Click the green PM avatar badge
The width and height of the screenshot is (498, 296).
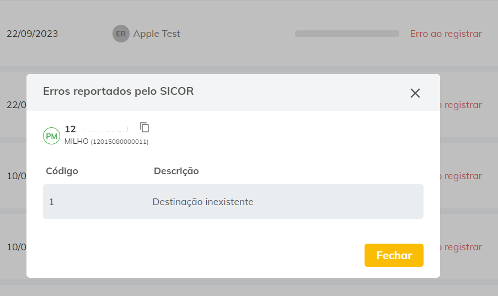tap(51, 136)
